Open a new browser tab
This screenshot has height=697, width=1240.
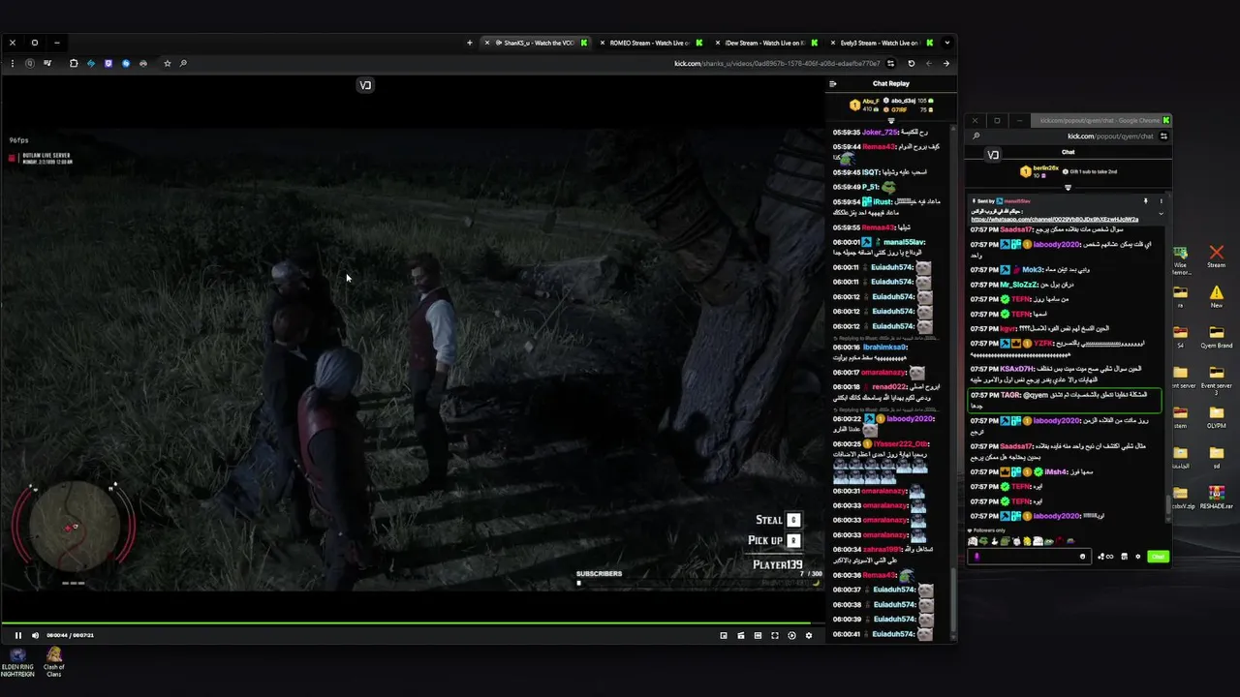coord(470,43)
